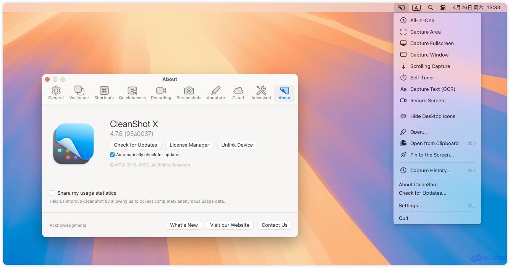The width and height of the screenshot is (510, 268).
Task: Open the Wallpaper settings tab
Action: (79, 93)
